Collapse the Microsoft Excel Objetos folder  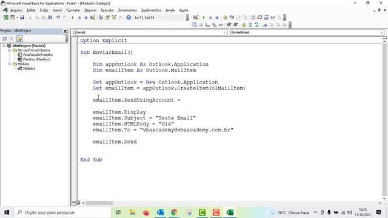[x=9, y=50]
